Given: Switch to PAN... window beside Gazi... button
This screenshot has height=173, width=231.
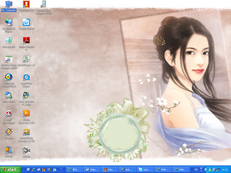Looking at the screenshot, I should [163, 170].
